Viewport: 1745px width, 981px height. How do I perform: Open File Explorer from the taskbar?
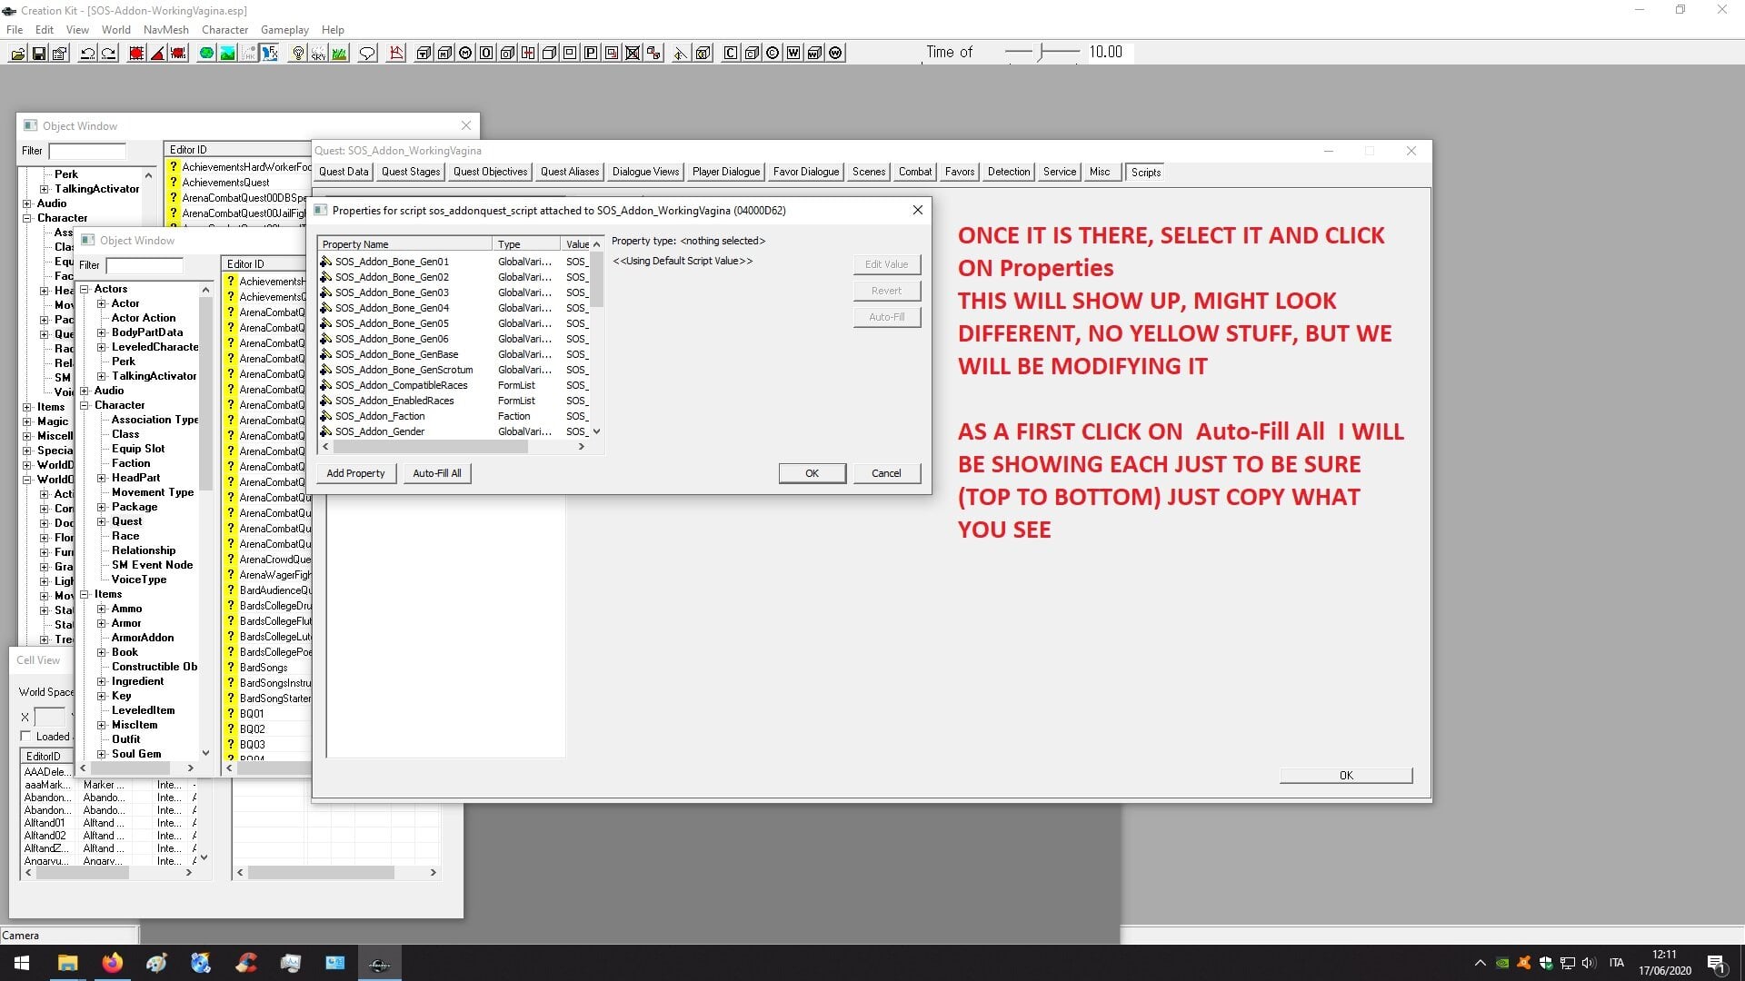pos(67,963)
